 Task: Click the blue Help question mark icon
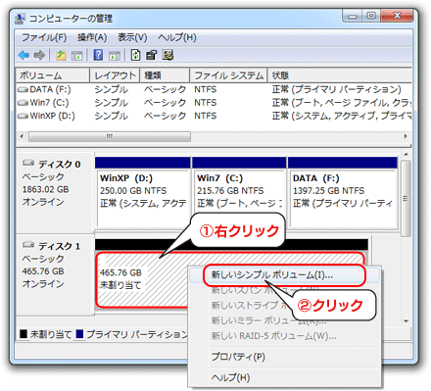coord(98,55)
